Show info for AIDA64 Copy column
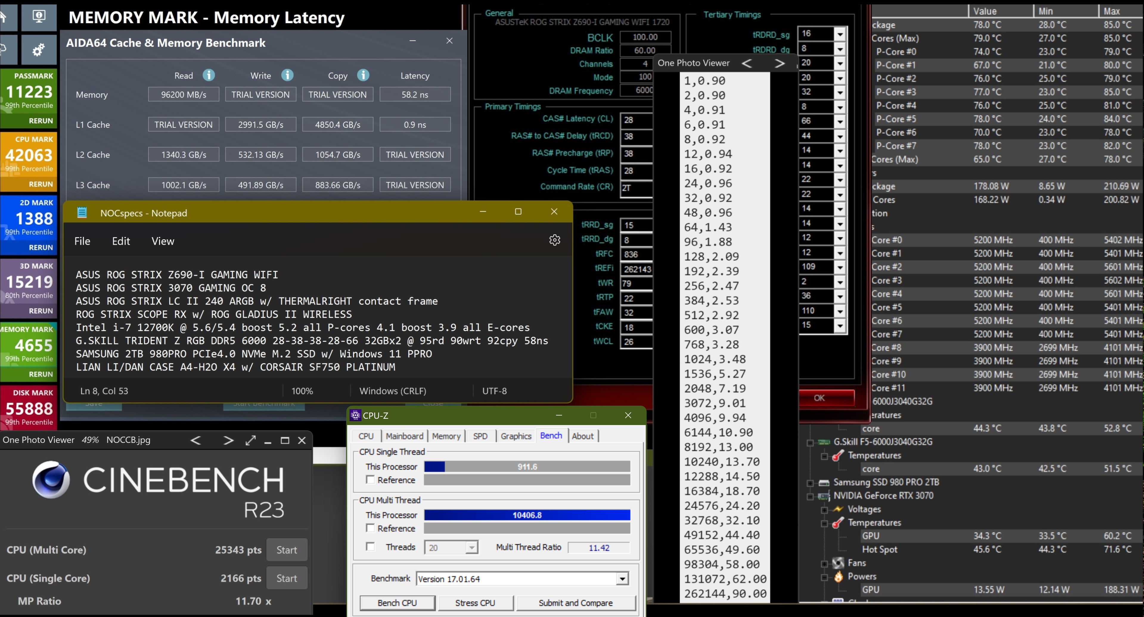Screen dimensions: 1144x617 tap(363, 75)
